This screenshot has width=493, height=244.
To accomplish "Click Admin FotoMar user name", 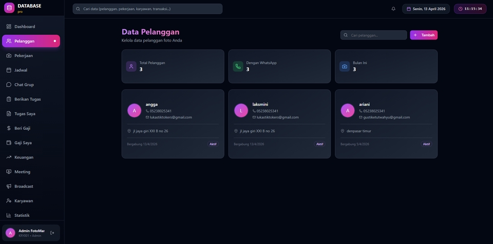I will [31, 231].
